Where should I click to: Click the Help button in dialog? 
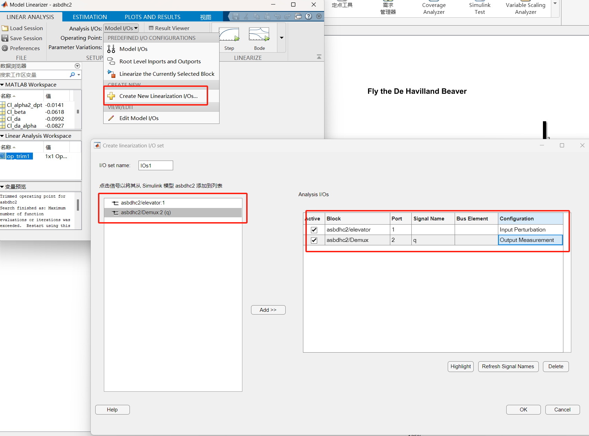pyautogui.click(x=112, y=410)
